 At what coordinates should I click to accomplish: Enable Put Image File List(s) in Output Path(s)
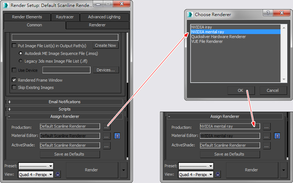(x=14, y=46)
